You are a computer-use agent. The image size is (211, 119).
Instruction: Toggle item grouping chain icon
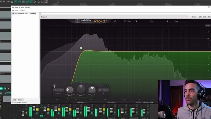(19, 2)
